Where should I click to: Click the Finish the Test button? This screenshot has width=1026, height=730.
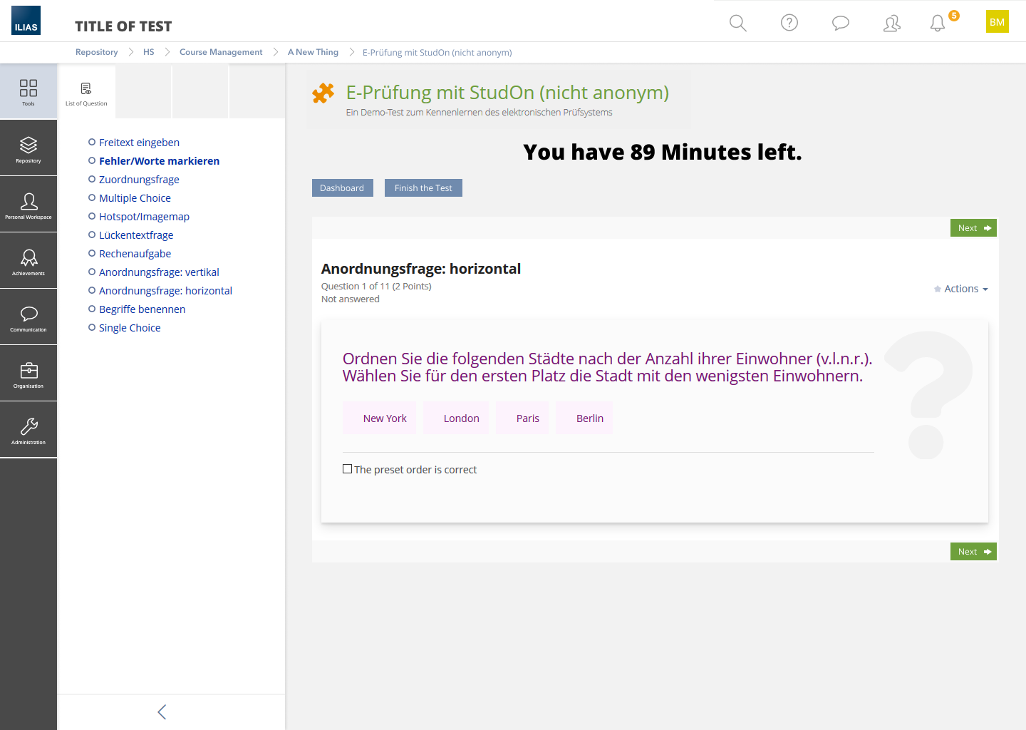423,188
